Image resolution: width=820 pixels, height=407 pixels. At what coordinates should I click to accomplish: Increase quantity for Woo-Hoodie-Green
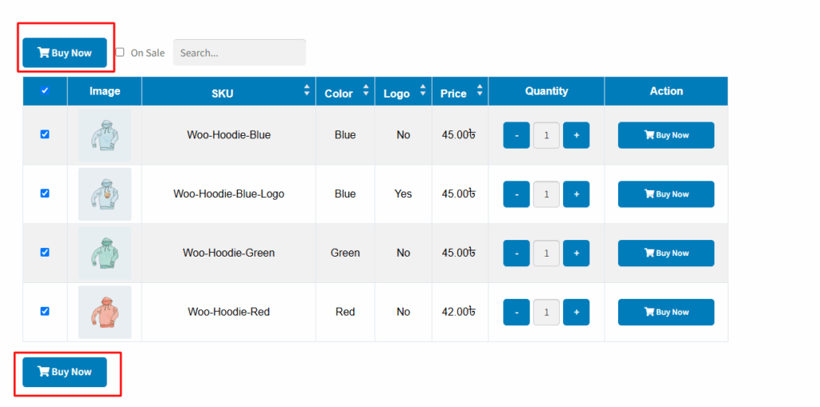click(577, 253)
